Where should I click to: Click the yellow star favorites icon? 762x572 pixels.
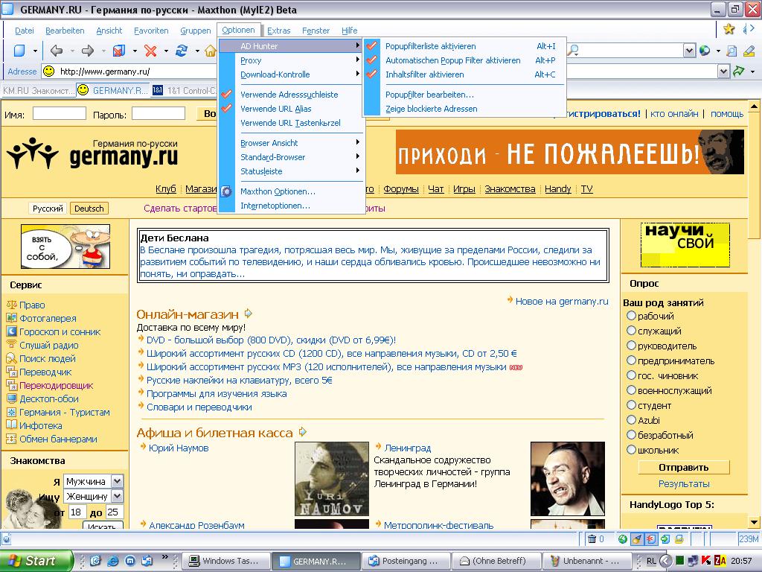click(x=729, y=29)
